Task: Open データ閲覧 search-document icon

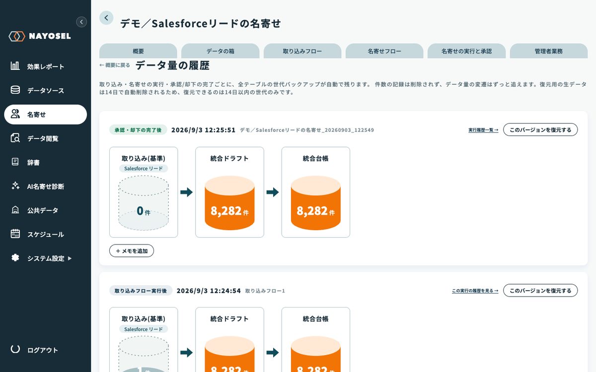Action: click(15, 138)
